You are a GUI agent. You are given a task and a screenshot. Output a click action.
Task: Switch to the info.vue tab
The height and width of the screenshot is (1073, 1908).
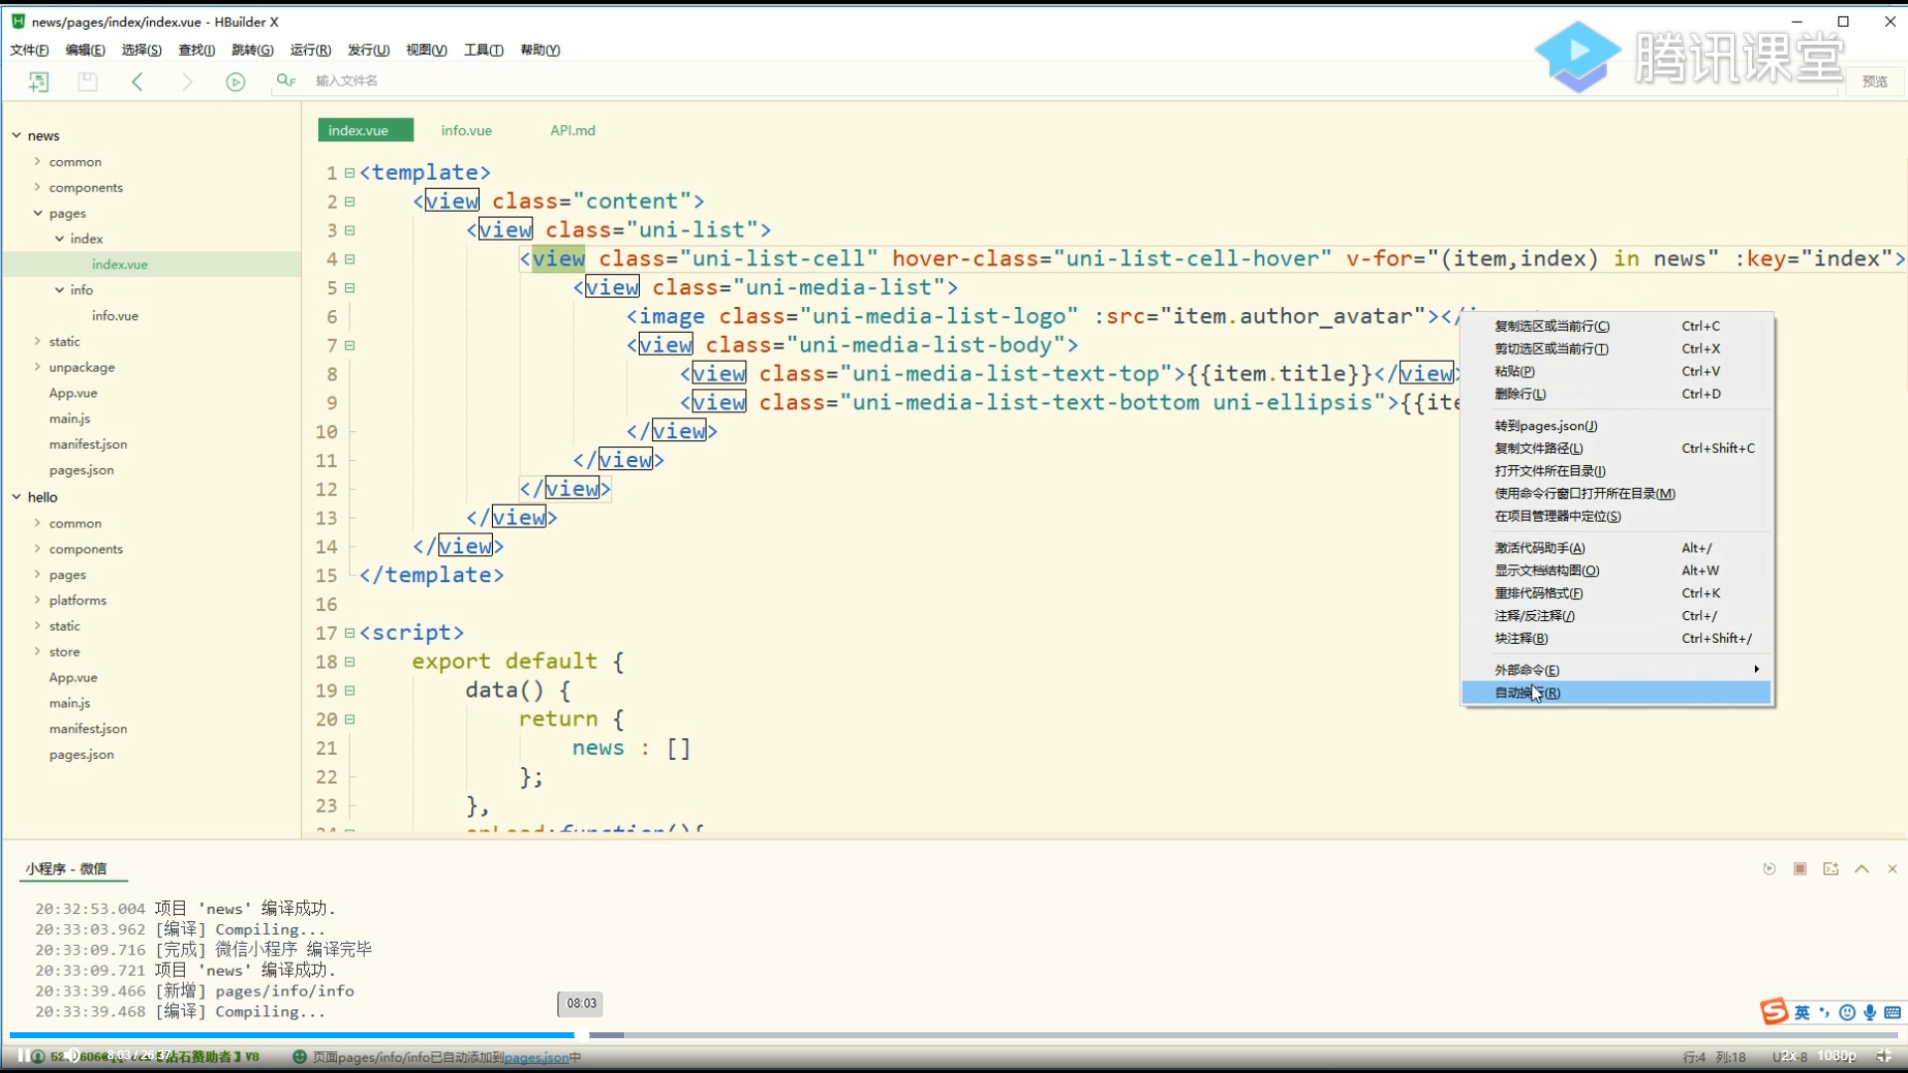(x=466, y=130)
